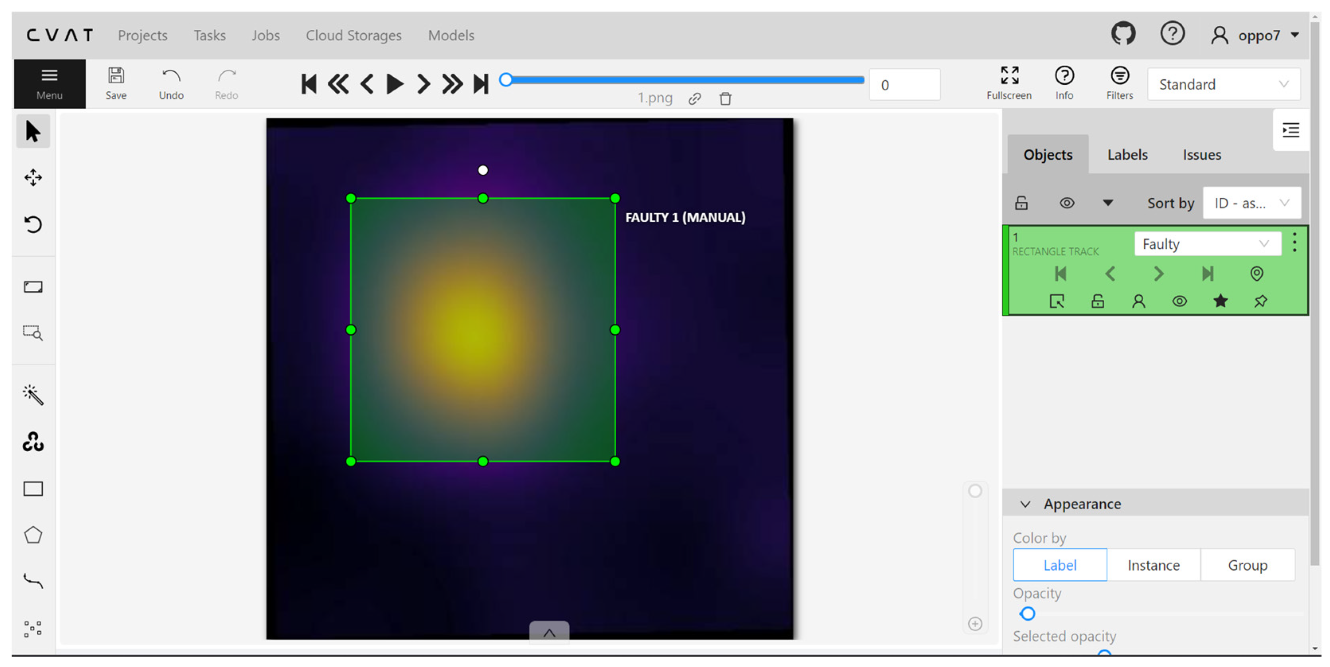Click the Save button

[116, 83]
